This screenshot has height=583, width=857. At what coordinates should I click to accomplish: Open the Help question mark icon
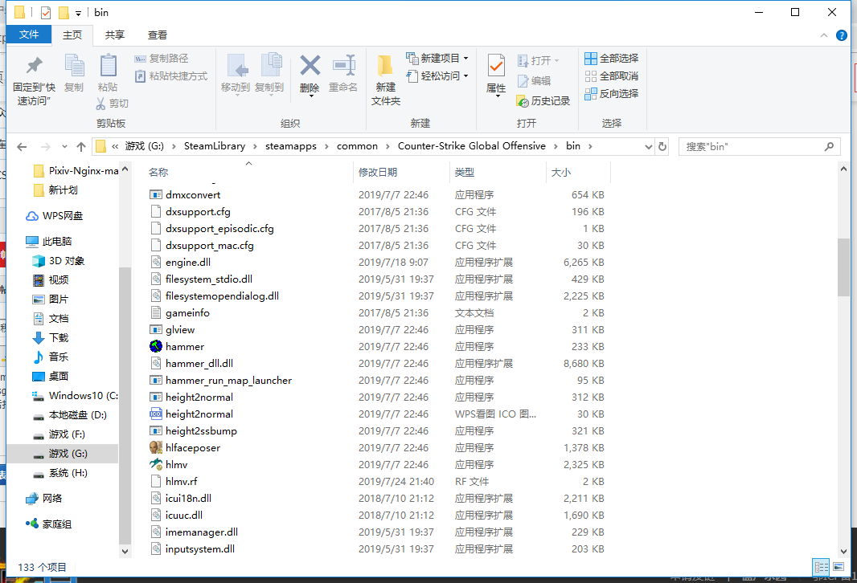click(842, 35)
